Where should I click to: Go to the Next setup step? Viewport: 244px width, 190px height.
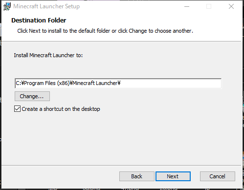pos(173,176)
